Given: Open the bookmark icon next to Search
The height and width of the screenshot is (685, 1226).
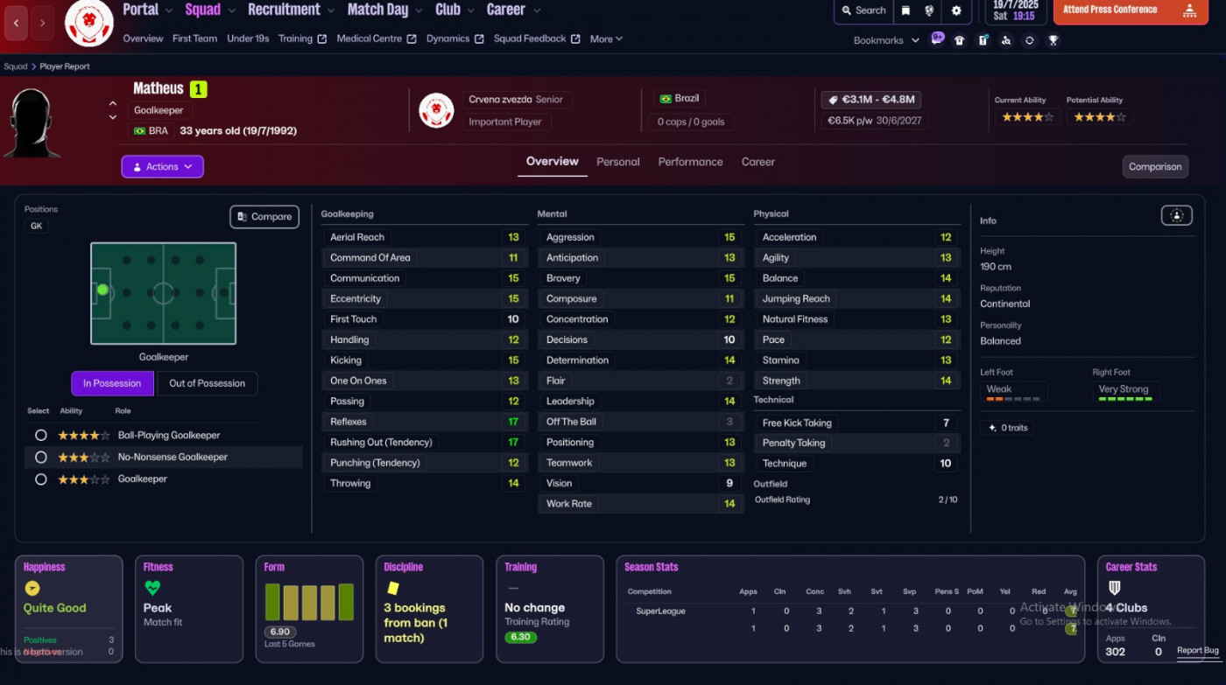Looking at the screenshot, I should pyautogui.click(x=905, y=10).
